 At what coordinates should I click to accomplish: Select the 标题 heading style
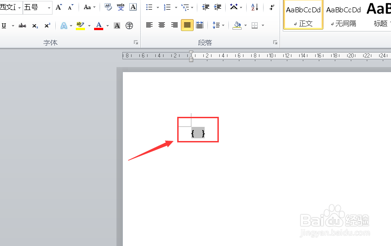coord(379,16)
